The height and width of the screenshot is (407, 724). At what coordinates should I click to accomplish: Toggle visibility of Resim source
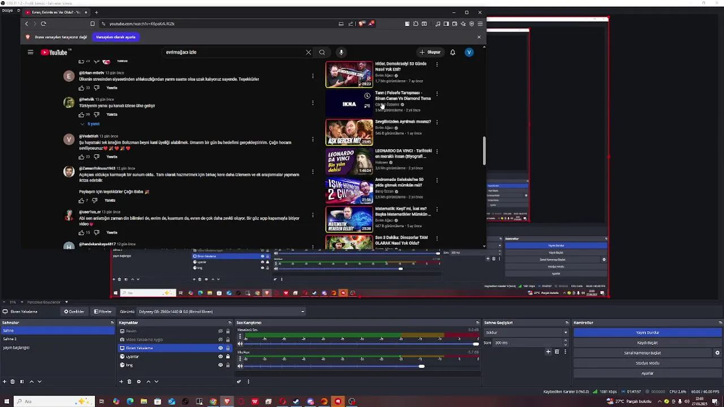(x=221, y=331)
